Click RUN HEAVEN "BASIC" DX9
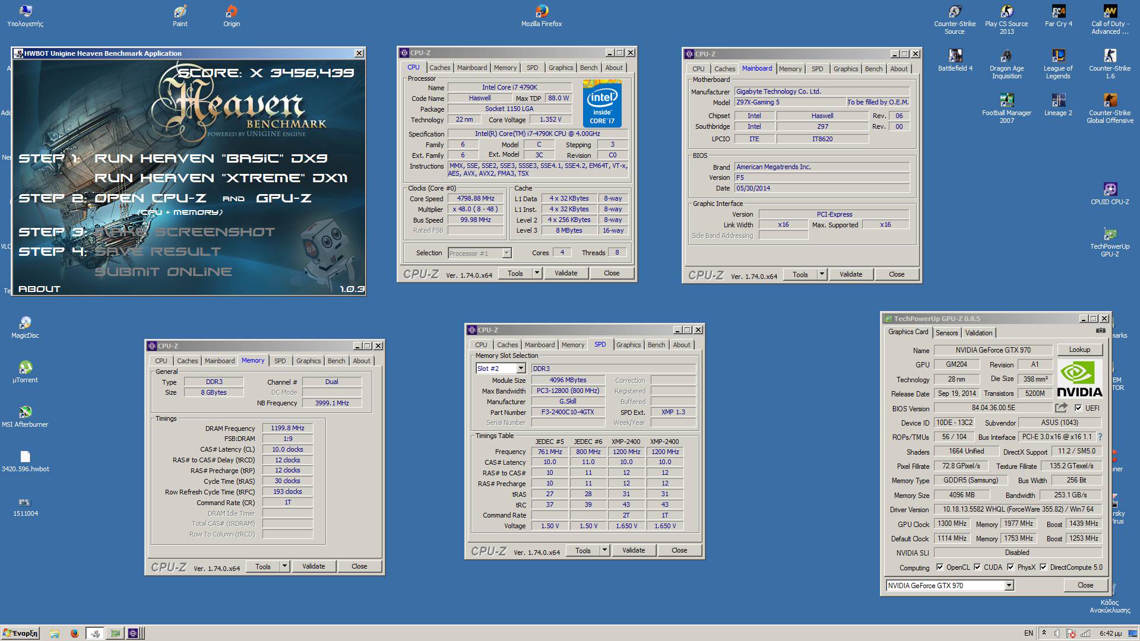This screenshot has width=1140, height=641. tap(211, 158)
